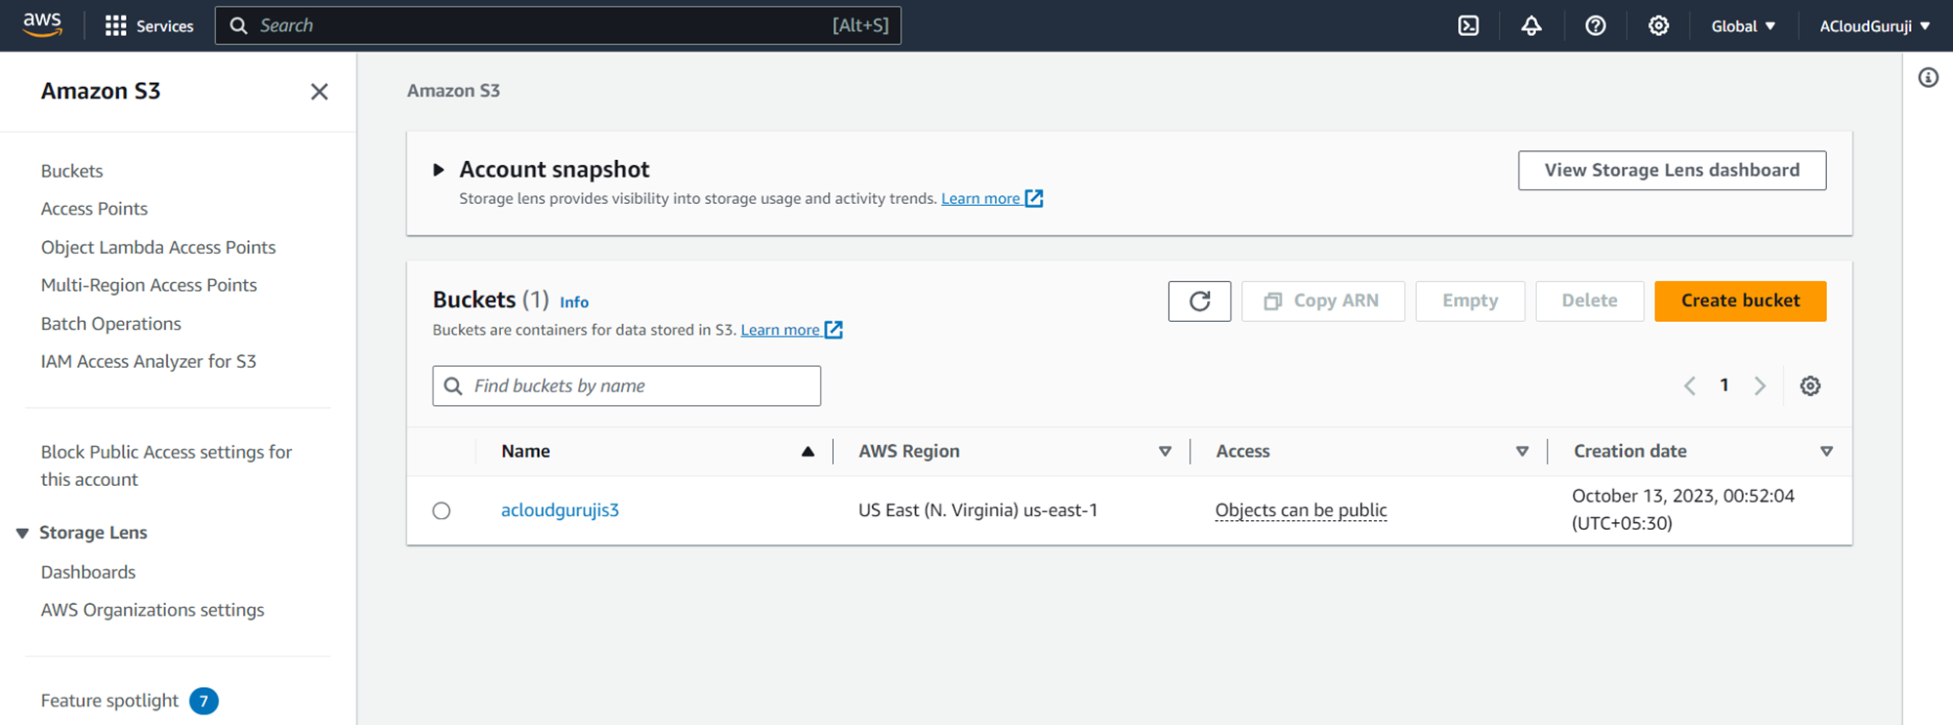Viewport: 1953px width, 725px height.
Task: Open the ACloudGuruji account menu
Action: point(1874,26)
